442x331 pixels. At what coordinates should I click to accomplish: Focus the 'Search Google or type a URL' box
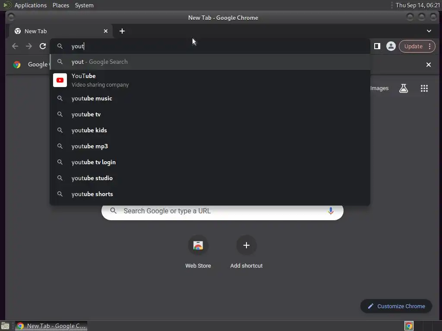[222, 211]
